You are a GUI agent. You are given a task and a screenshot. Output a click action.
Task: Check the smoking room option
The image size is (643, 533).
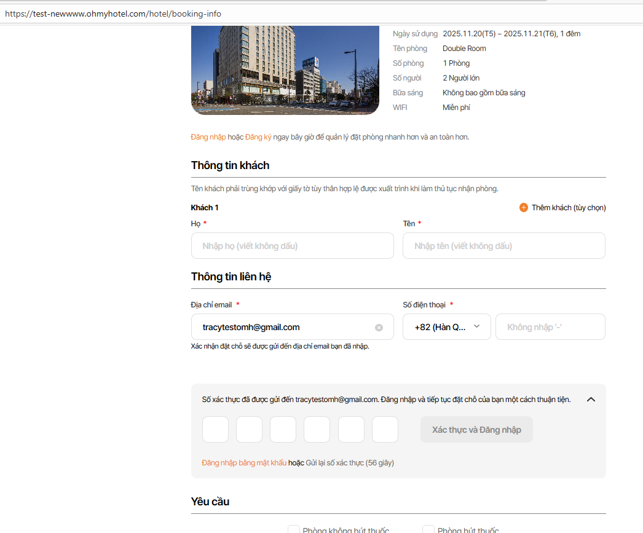[x=428, y=530]
